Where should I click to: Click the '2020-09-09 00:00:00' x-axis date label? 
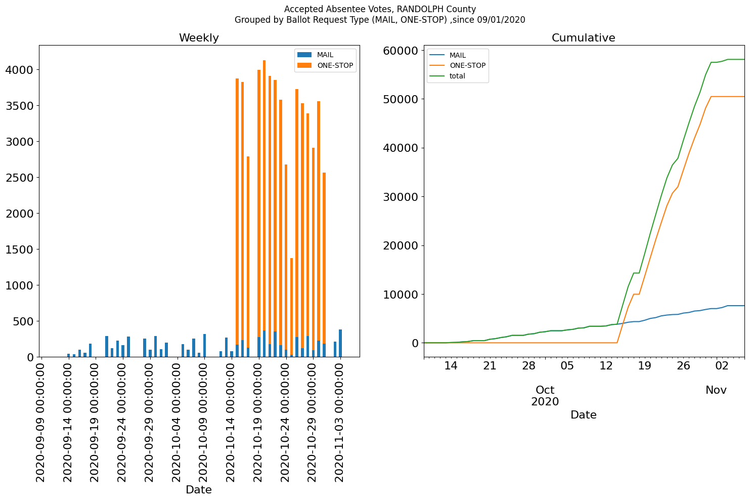(x=41, y=422)
